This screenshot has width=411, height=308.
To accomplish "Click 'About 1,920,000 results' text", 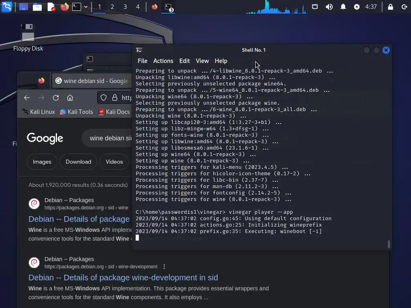I will (78, 185).
